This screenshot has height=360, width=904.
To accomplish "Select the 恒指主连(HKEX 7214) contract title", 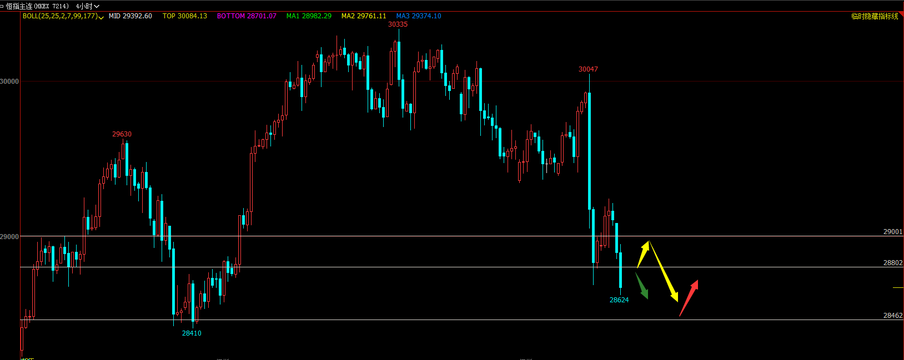I will pos(37,6).
